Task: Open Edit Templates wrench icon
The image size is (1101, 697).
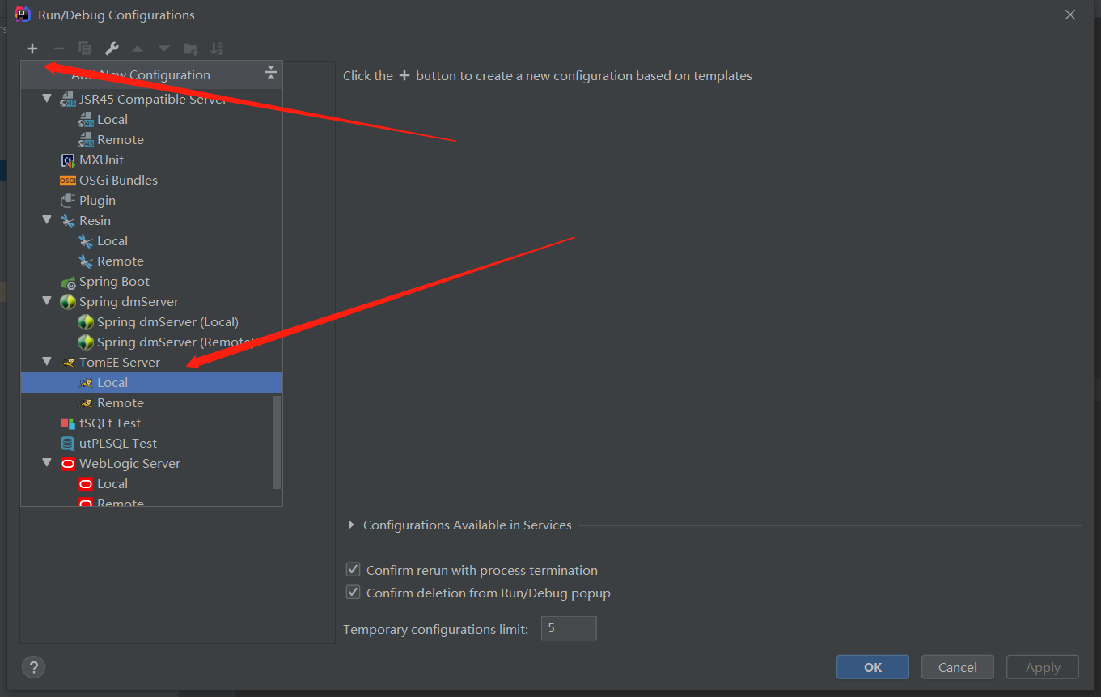Action: click(x=112, y=49)
